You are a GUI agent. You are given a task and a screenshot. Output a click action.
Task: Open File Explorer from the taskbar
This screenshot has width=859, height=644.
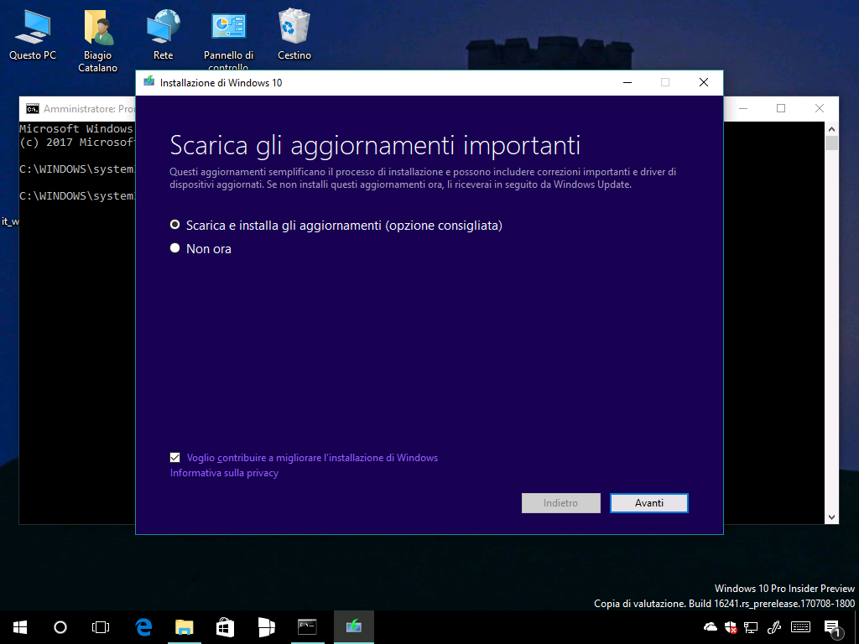pyautogui.click(x=185, y=627)
